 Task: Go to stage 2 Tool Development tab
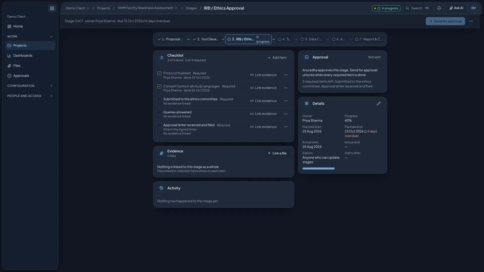(206, 39)
